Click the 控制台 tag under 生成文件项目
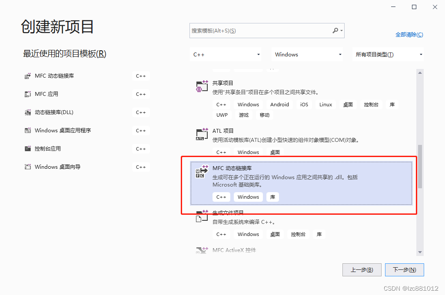 click(298, 234)
